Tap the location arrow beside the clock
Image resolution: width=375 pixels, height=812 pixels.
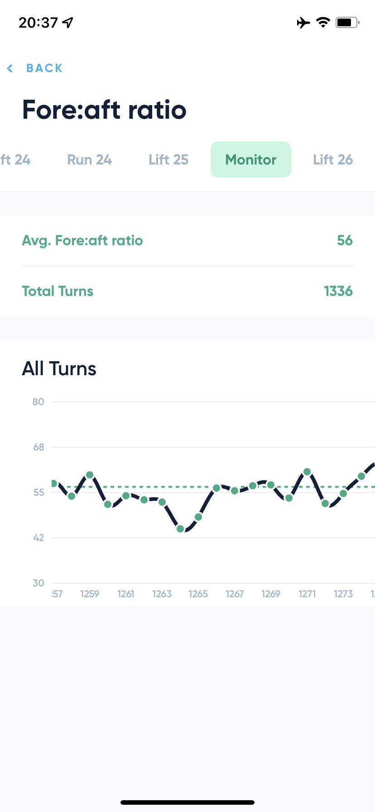click(x=68, y=22)
